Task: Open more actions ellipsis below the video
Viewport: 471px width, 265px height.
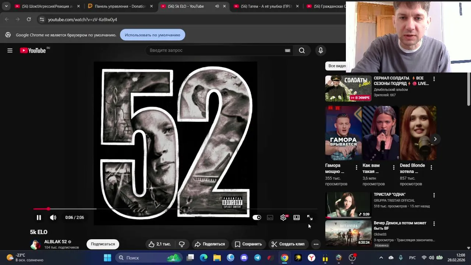Action: [316, 244]
